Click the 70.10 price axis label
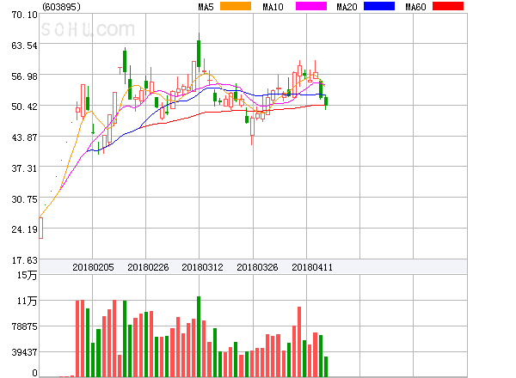Screen dimensions: 516x378 click(25, 15)
